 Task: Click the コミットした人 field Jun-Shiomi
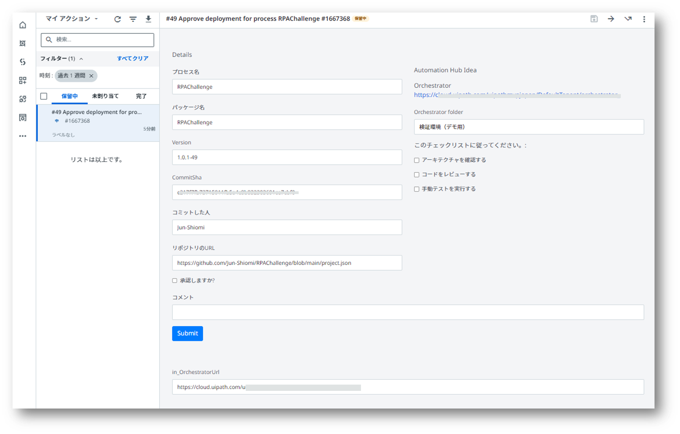287,227
